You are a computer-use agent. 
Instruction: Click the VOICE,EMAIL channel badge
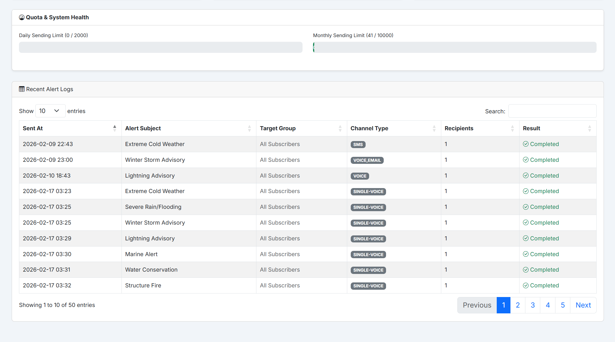coord(367,160)
